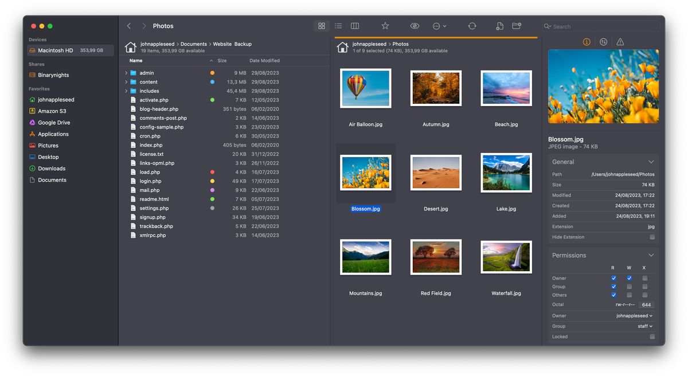
Task: Switch to column view
Action: 354,26
